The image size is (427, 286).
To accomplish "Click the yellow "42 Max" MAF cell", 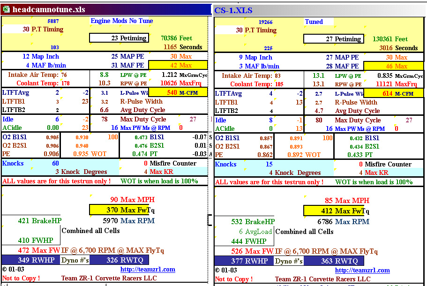I will [178, 65].
